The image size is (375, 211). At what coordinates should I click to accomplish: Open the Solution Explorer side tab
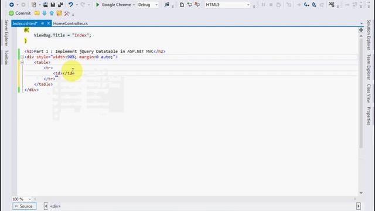[369, 35]
